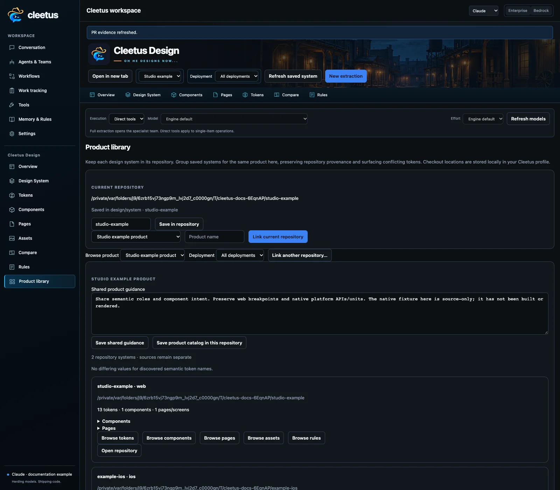
Task: Open the Pages tab label
Action: click(226, 95)
